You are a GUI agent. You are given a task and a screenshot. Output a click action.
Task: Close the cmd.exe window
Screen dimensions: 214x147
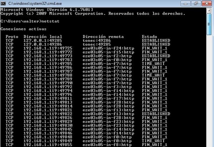pos(207,4)
